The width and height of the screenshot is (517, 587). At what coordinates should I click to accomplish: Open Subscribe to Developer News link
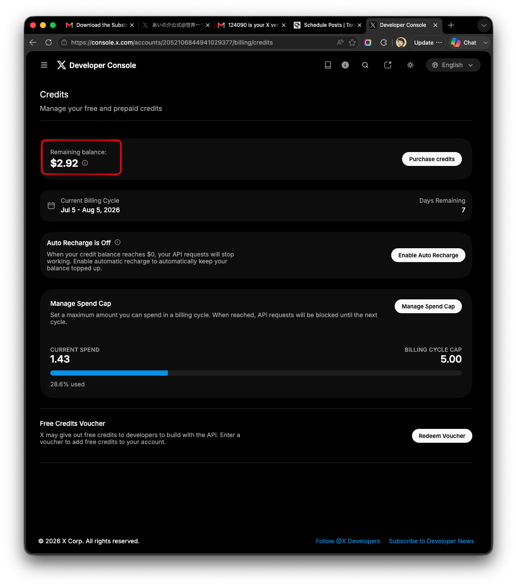(x=432, y=541)
